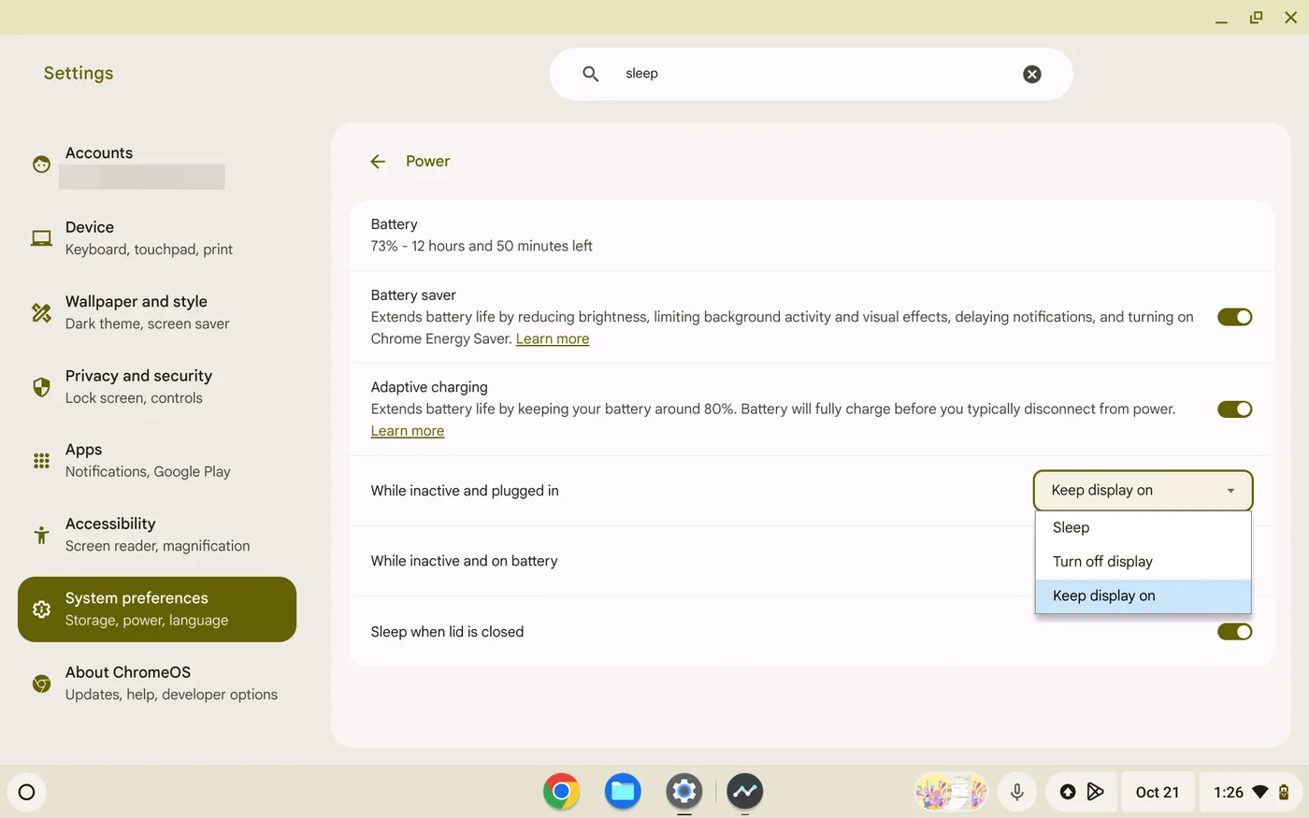This screenshot has height=818, width=1309.
Task: Click the Accessibility figure icon
Action: (41, 535)
